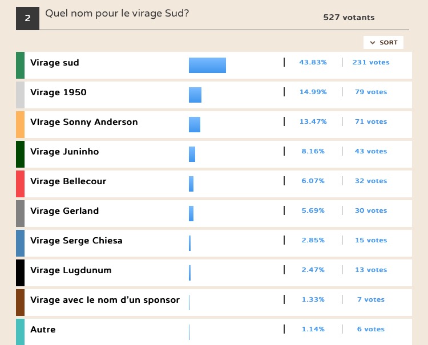This screenshot has height=345, width=428.
Task: Click the Virage Serge Chiesa label
Action: click(76, 241)
